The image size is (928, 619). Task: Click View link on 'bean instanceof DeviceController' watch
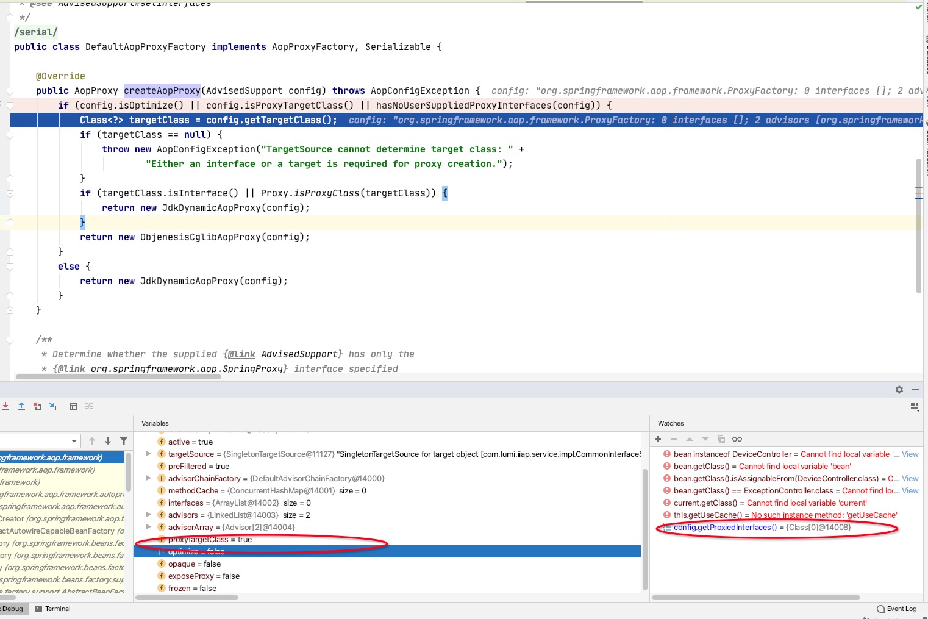(x=910, y=454)
